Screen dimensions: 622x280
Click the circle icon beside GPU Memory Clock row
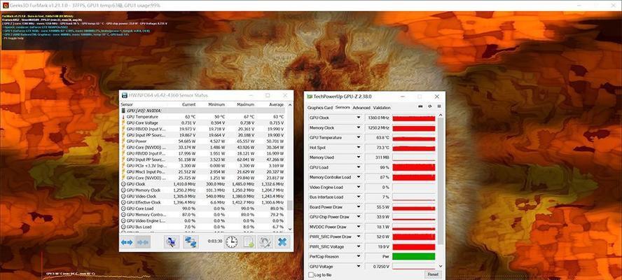[x=123, y=190]
